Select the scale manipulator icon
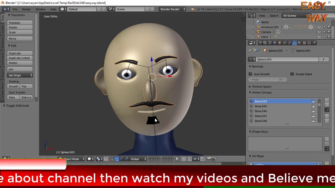The image size is (335, 188). 126,159
